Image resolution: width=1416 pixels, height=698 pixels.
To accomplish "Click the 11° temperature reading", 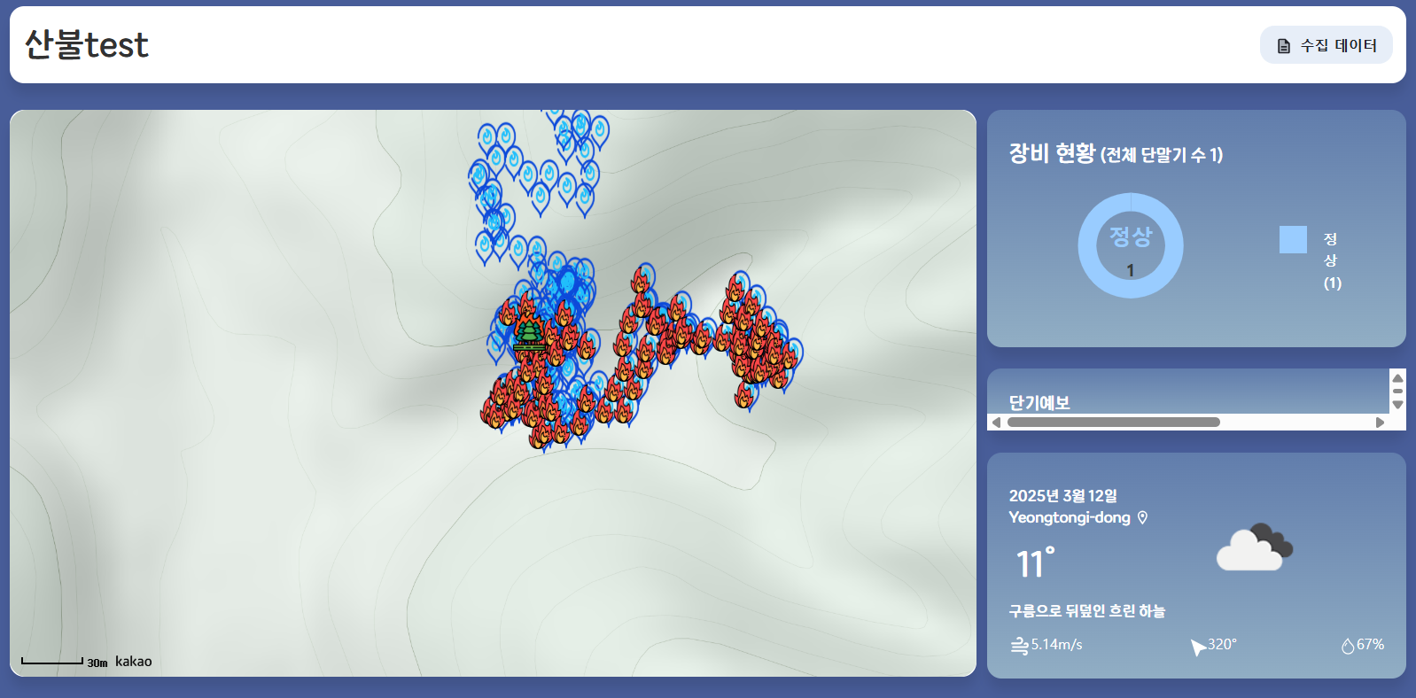I will [x=1035, y=563].
